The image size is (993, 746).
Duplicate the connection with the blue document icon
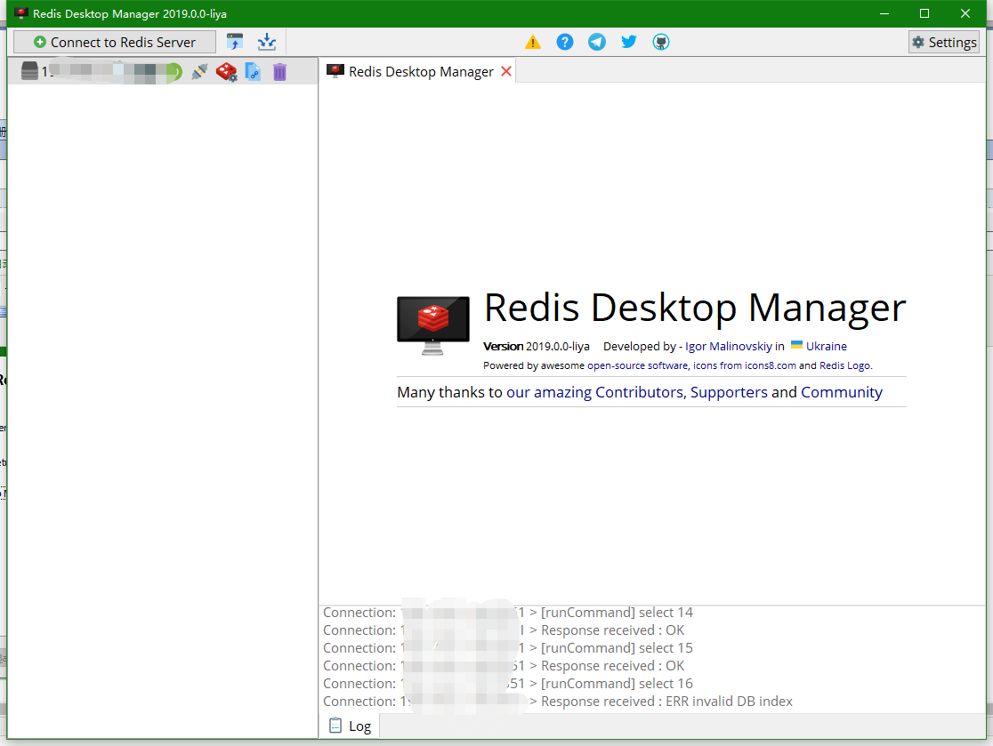[254, 71]
